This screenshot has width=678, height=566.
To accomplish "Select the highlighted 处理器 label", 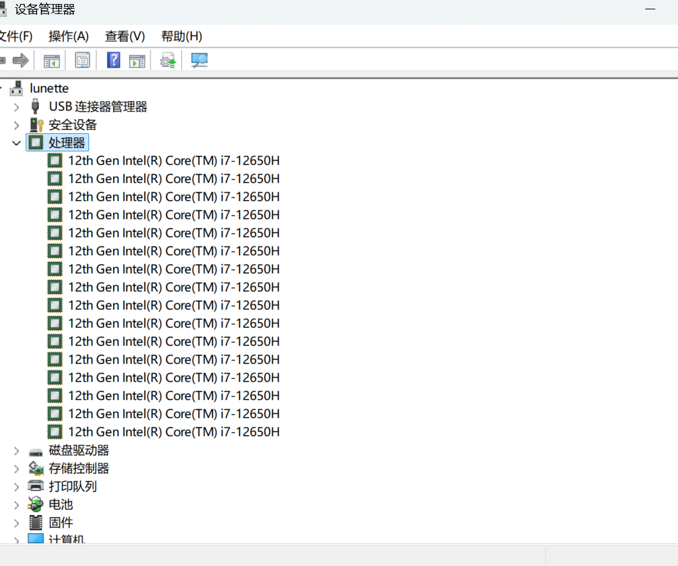I will tap(66, 143).
